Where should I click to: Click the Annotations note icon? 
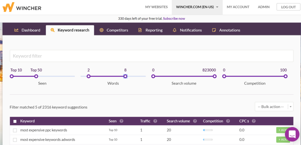(214, 30)
